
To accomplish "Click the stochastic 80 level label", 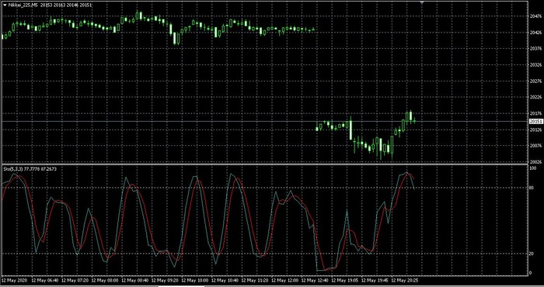I will (531, 188).
